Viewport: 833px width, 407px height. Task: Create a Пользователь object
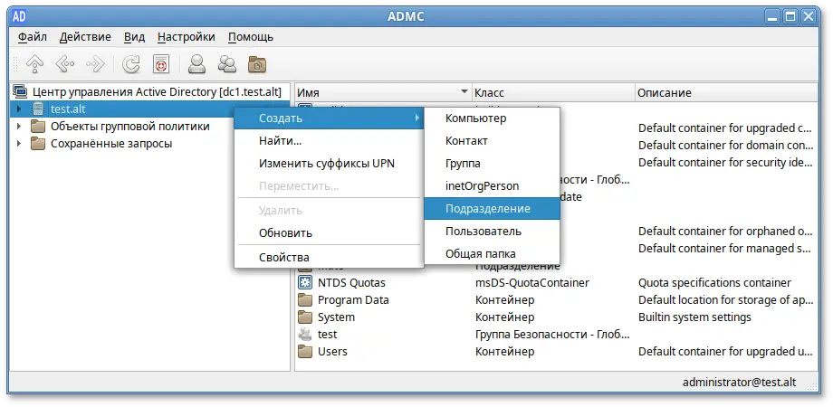tap(492, 232)
